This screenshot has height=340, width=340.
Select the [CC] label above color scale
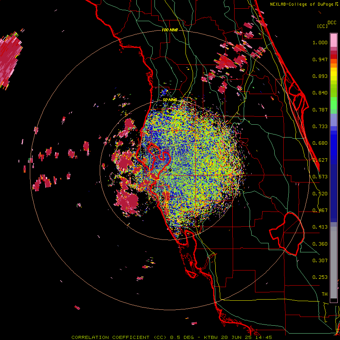pos(322,26)
